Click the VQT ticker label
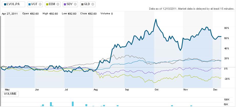Viewport: 236px width, 107px height. [34, 4]
